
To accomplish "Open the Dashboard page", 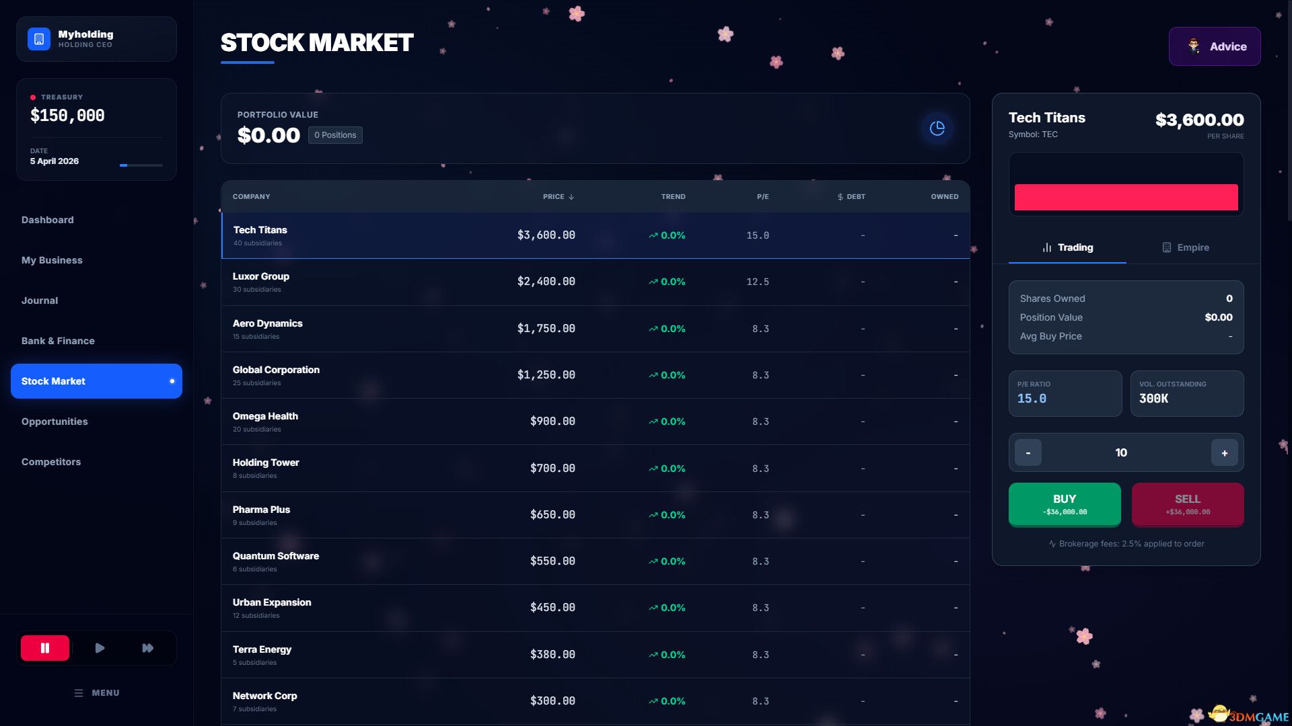I will click(x=96, y=220).
